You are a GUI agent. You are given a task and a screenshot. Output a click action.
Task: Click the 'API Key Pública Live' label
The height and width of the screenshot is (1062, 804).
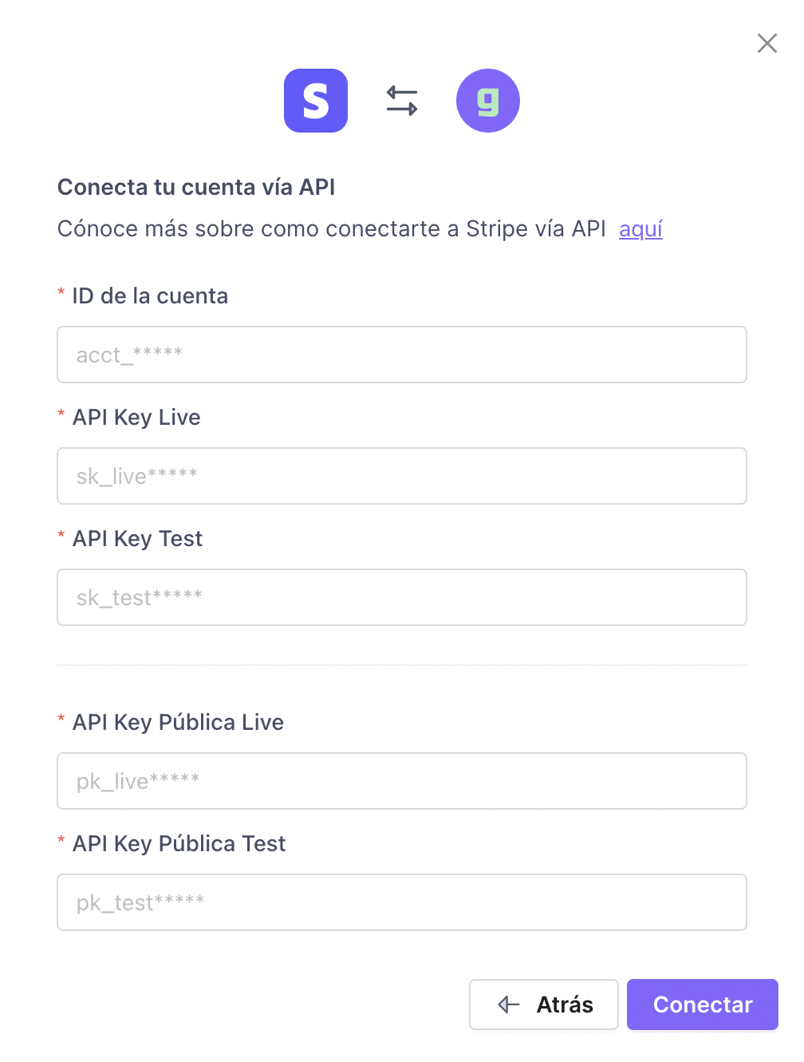178,723
